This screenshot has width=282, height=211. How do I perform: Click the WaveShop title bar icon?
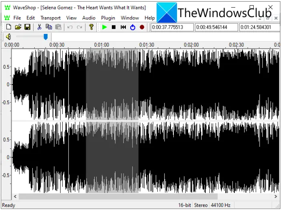click(x=7, y=8)
